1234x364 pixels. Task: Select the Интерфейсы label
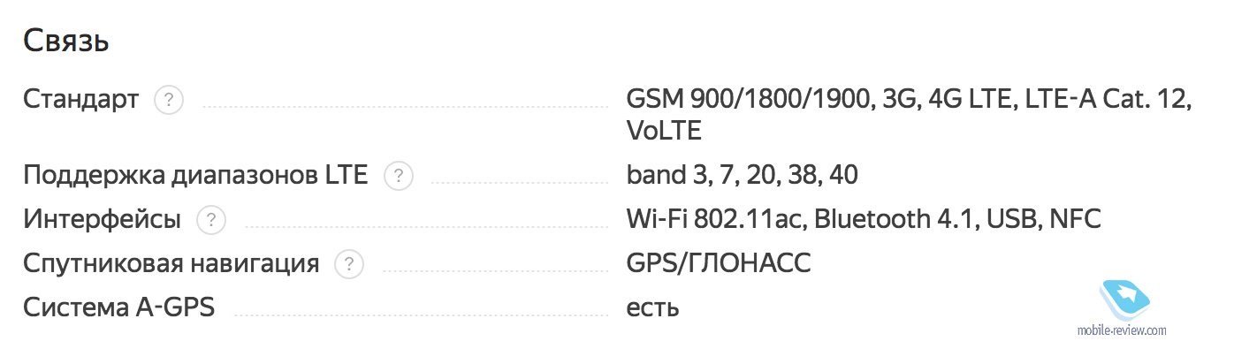(x=102, y=220)
